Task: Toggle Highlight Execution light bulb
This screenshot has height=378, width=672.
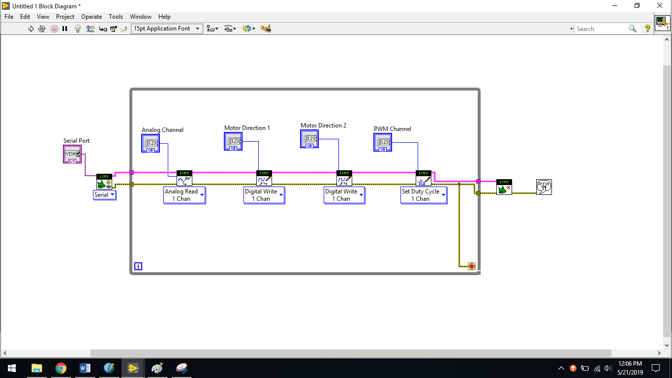Action: point(77,29)
